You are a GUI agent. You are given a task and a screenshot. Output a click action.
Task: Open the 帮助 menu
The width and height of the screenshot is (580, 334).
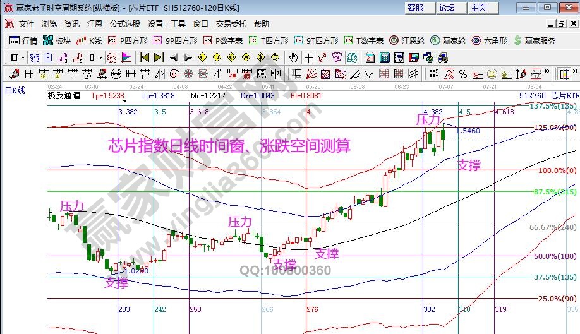(x=261, y=24)
